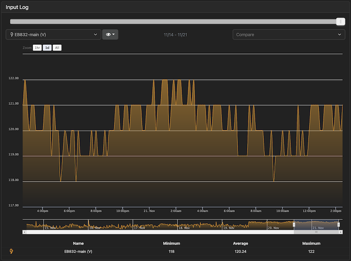This screenshot has height=261, width=351.
Task: Click the 2:00pm x-axis label
Action: (336, 211)
